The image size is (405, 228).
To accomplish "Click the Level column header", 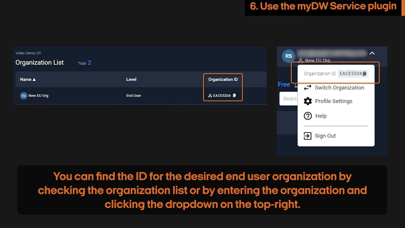I will pyautogui.click(x=131, y=79).
